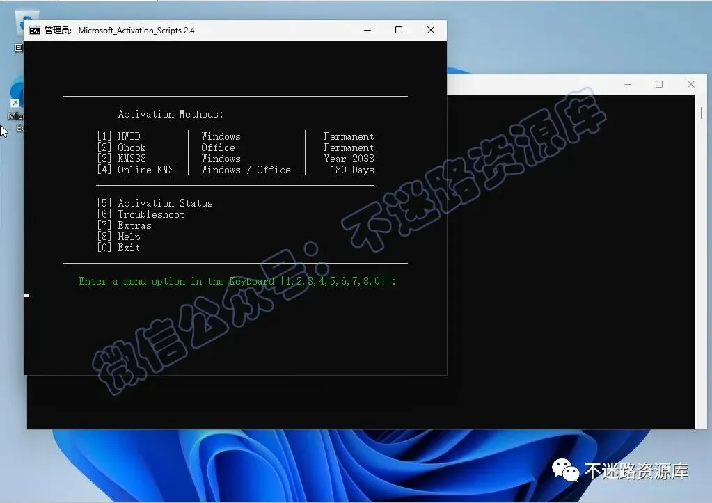Click the '[8] Help' line
Screen dimensions: 712x503
[x=118, y=237]
